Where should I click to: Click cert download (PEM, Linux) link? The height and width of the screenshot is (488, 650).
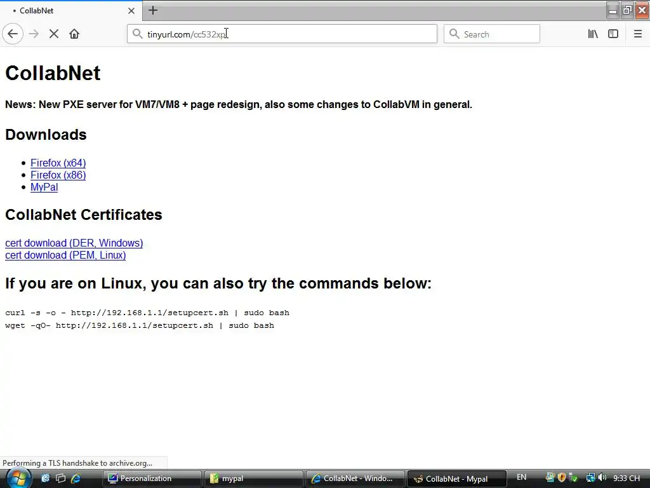pyautogui.click(x=65, y=255)
